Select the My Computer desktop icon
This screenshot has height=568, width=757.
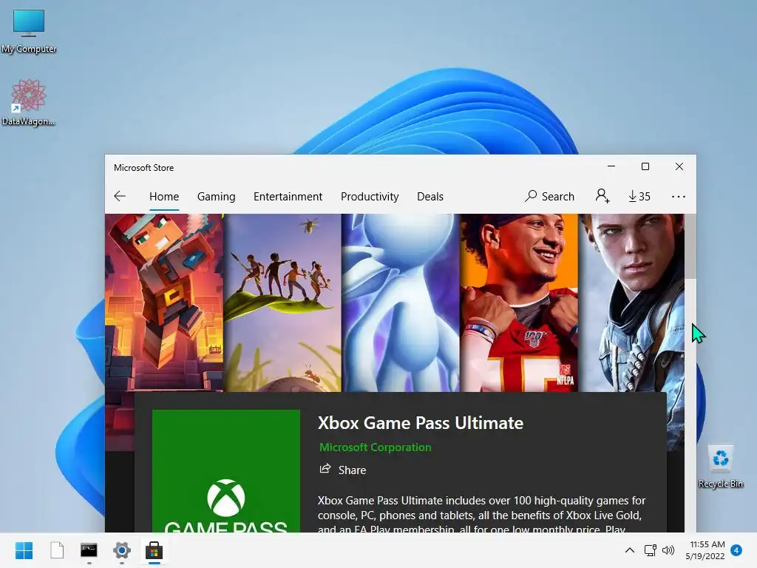(x=29, y=31)
